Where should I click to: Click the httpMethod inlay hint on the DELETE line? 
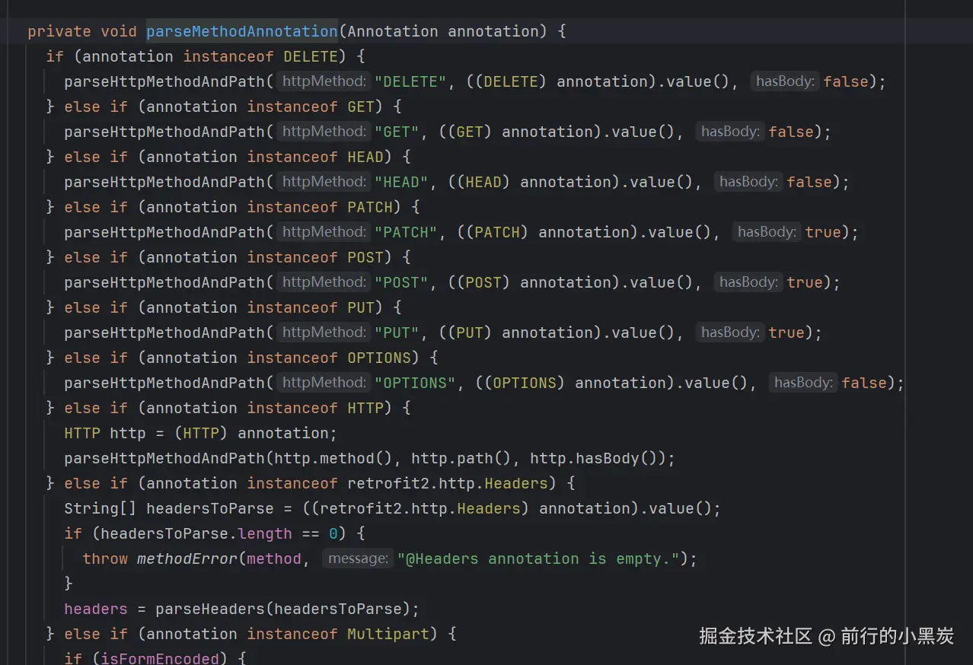pos(323,81)
